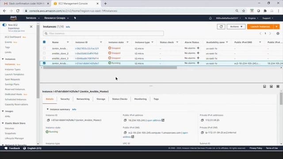
Task: Open table preferences gear icon
Action: tap(278, 34)
